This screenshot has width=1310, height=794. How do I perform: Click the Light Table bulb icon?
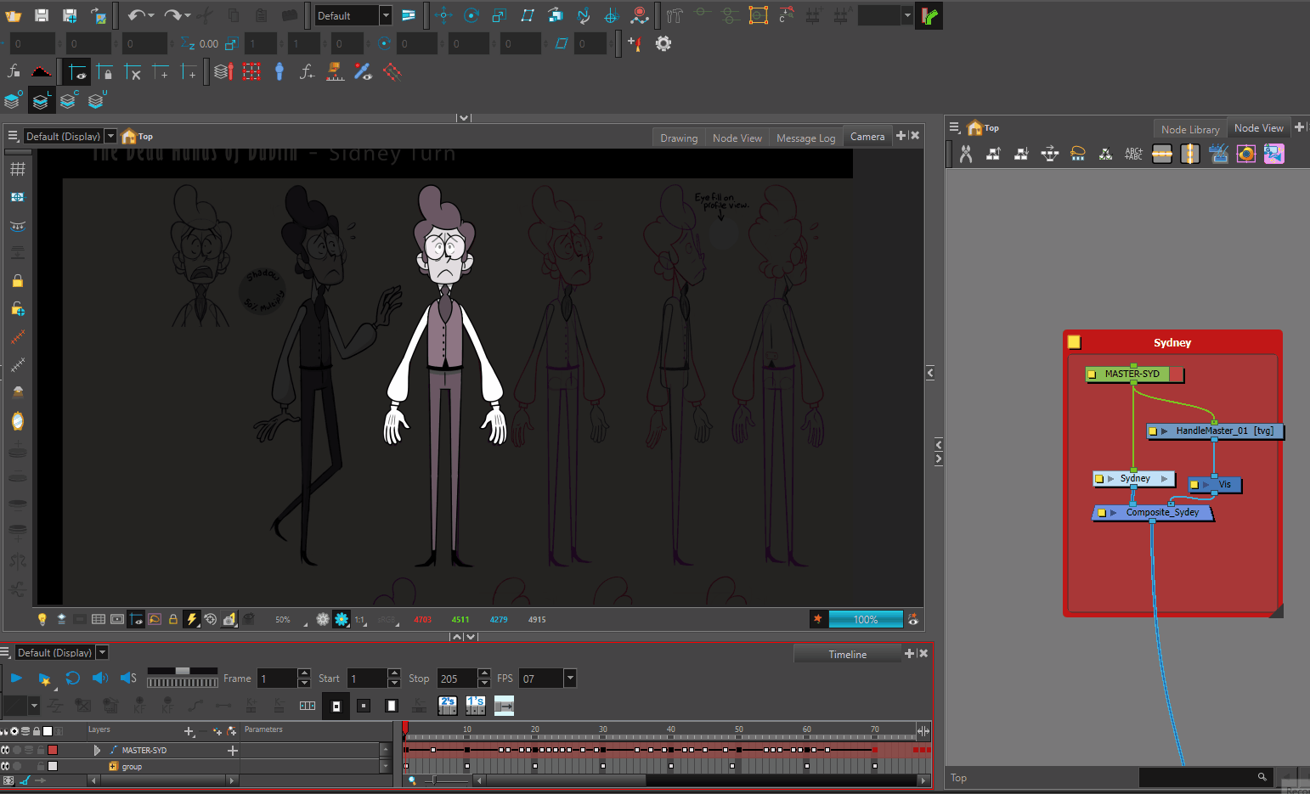point(42,619)
